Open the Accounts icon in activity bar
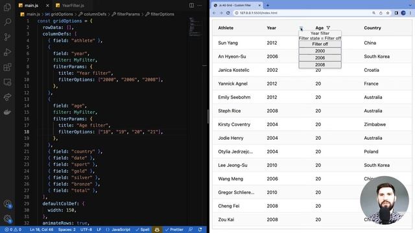 (x=7, y=204)
